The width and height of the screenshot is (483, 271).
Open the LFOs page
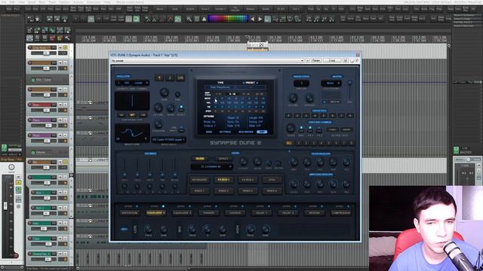[x=272, y=180]
